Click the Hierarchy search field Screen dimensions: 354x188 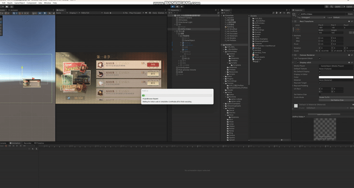click(x=195, y=13)
